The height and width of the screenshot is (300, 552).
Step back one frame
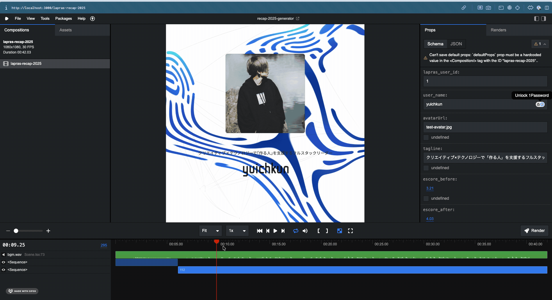(268, 231)
